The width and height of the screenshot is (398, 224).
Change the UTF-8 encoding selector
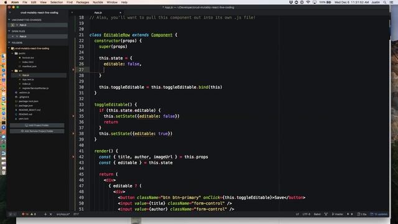tap(307, 214)
